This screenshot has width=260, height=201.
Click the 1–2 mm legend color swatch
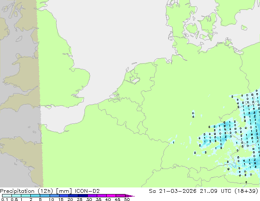click(26, 196)
